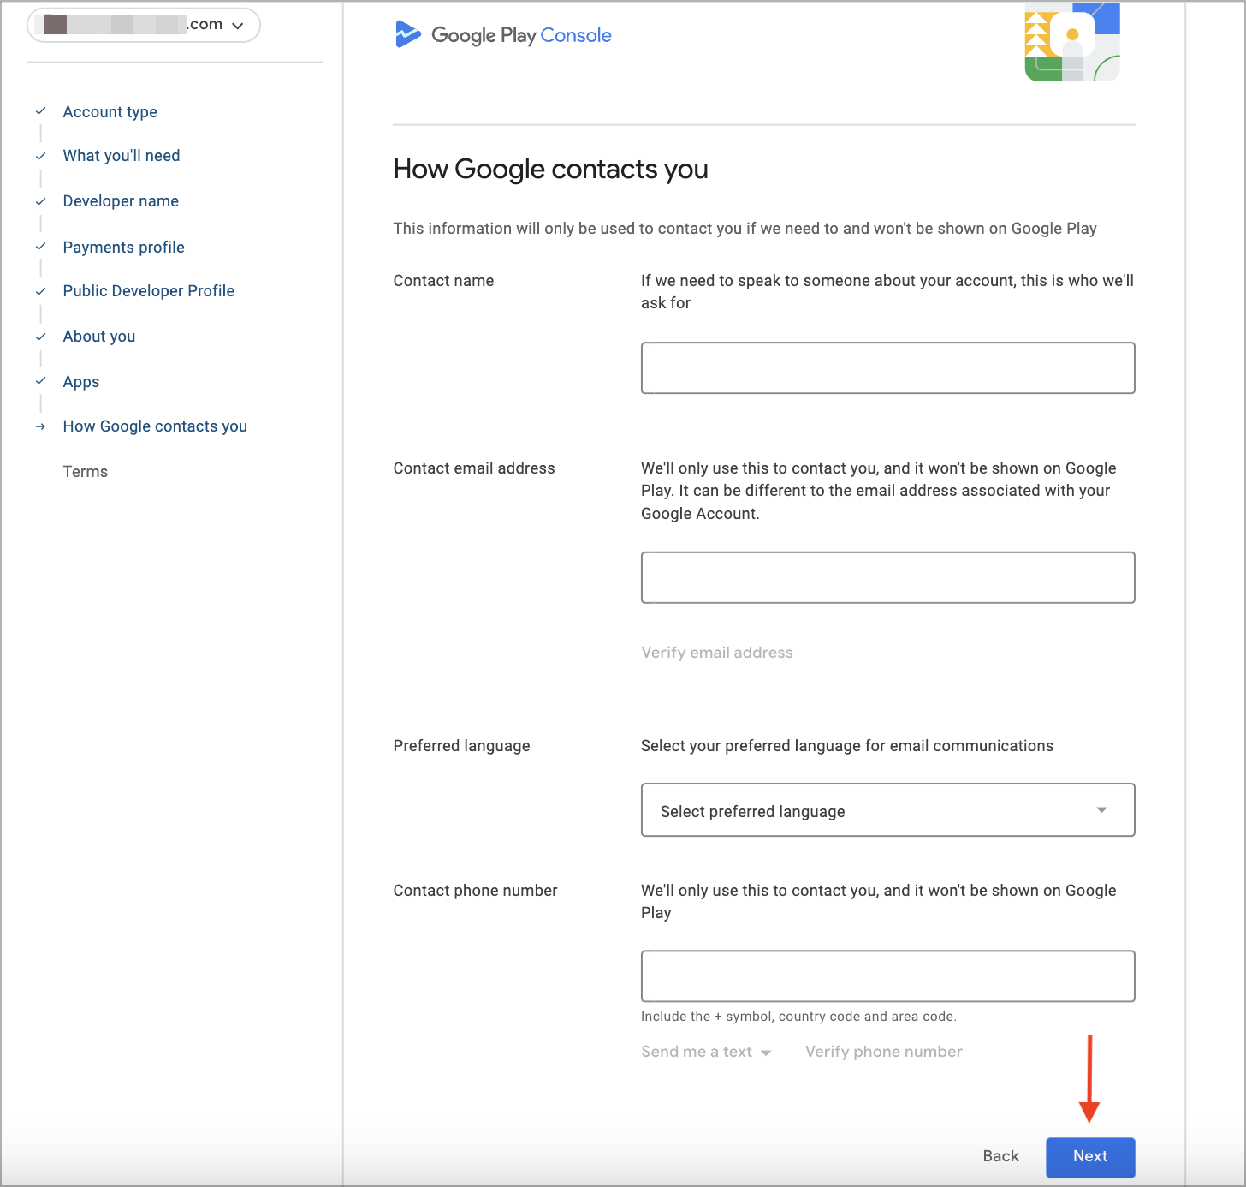Click the checkmark icon beside Public Developer Profile
The image size is (1246, 1187).
coord(40,291)
